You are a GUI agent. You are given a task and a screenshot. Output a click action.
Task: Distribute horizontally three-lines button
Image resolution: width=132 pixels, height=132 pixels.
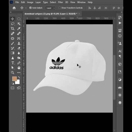[106, 8]
